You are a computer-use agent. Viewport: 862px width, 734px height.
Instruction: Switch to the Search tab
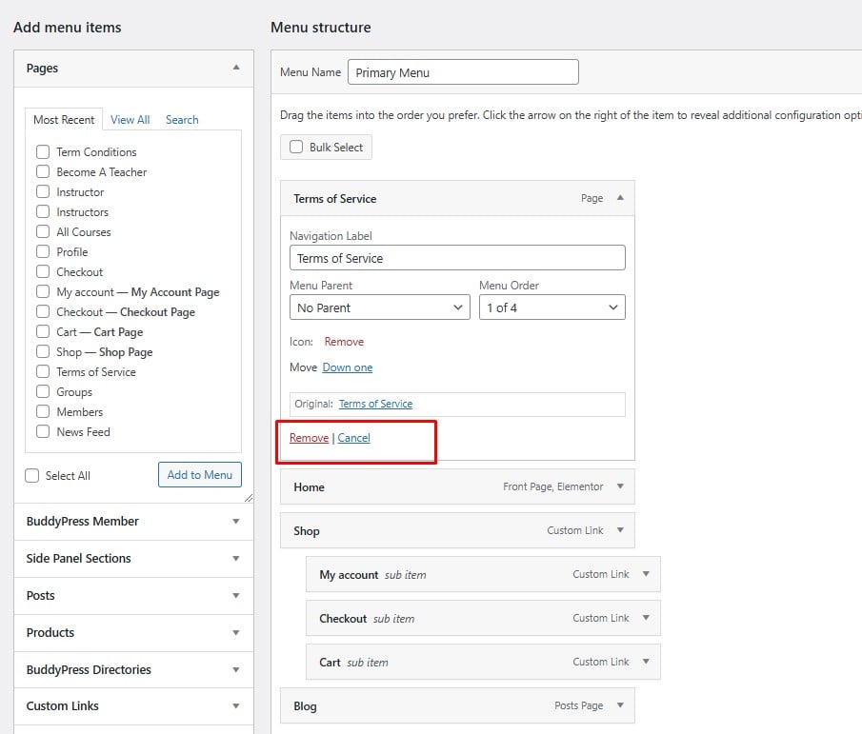(182, 120)
